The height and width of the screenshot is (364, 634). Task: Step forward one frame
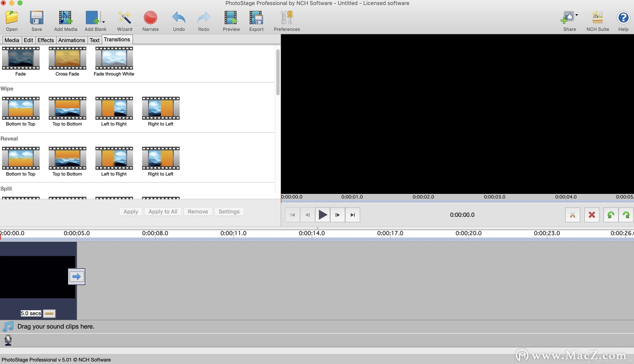click(337, 215)
